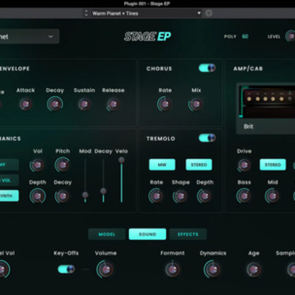Click the Age knob
Screen dimensions: 295x295
tap(254, 269)
